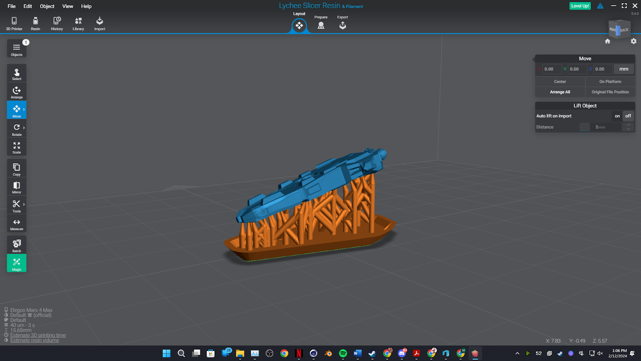Open the History panel
The height and width of the screenshot is (361, 641).
pos(57,24)
